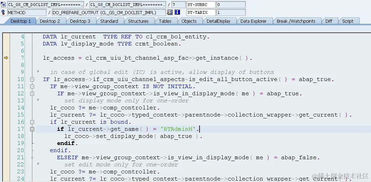Click the string 'BTAdminH' on line 17
This screenshot has height=182, width=371.
tap(179, 129)
